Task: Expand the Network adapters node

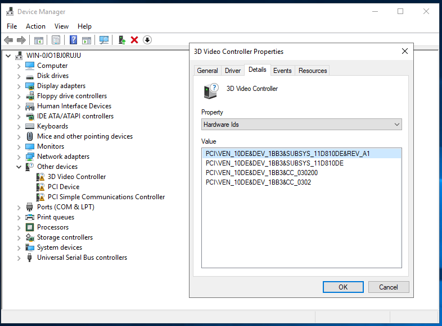Action: [x=19, y=157]
